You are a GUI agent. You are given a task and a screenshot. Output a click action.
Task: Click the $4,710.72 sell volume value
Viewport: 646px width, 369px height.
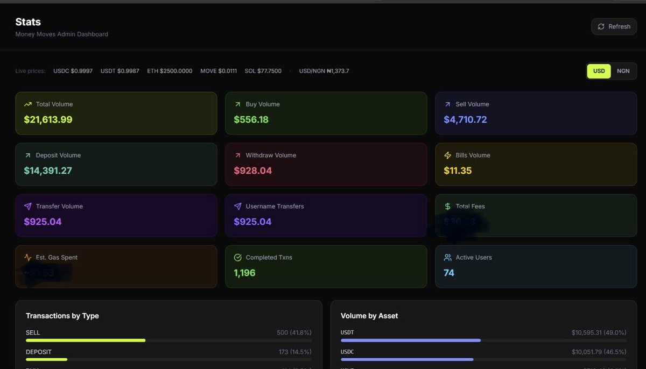coord(465,119)
